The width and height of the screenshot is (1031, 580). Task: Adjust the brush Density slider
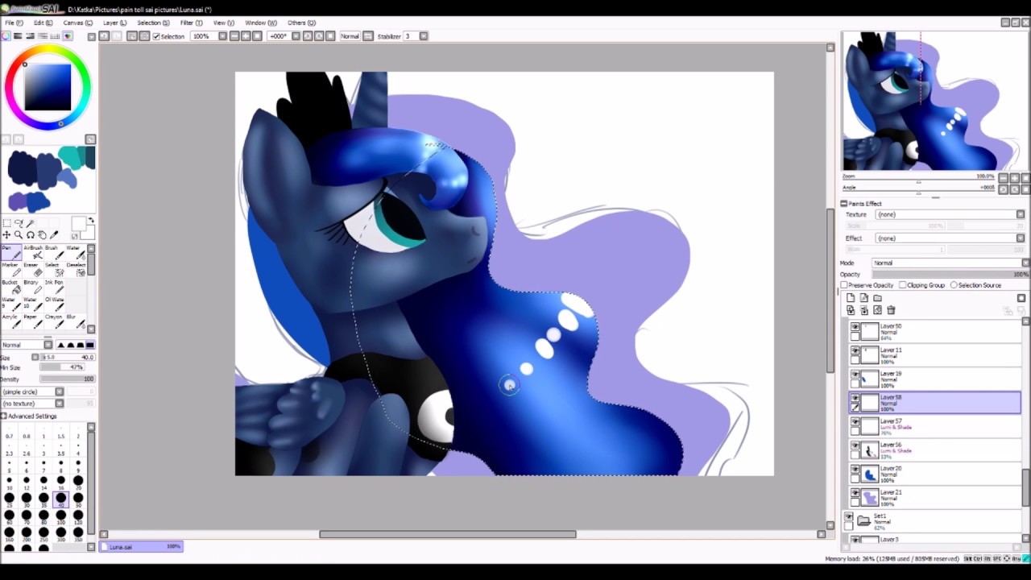68,379
